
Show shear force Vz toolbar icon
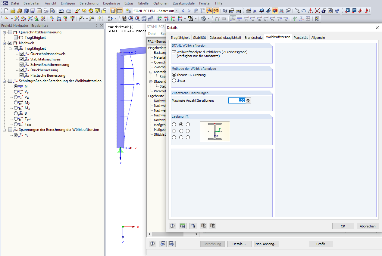click(253, 19)
